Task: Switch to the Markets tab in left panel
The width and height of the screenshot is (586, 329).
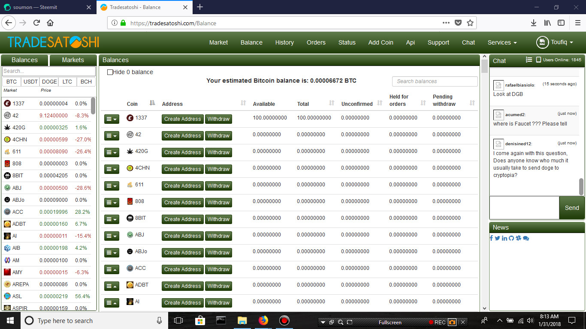Action: 73,60
